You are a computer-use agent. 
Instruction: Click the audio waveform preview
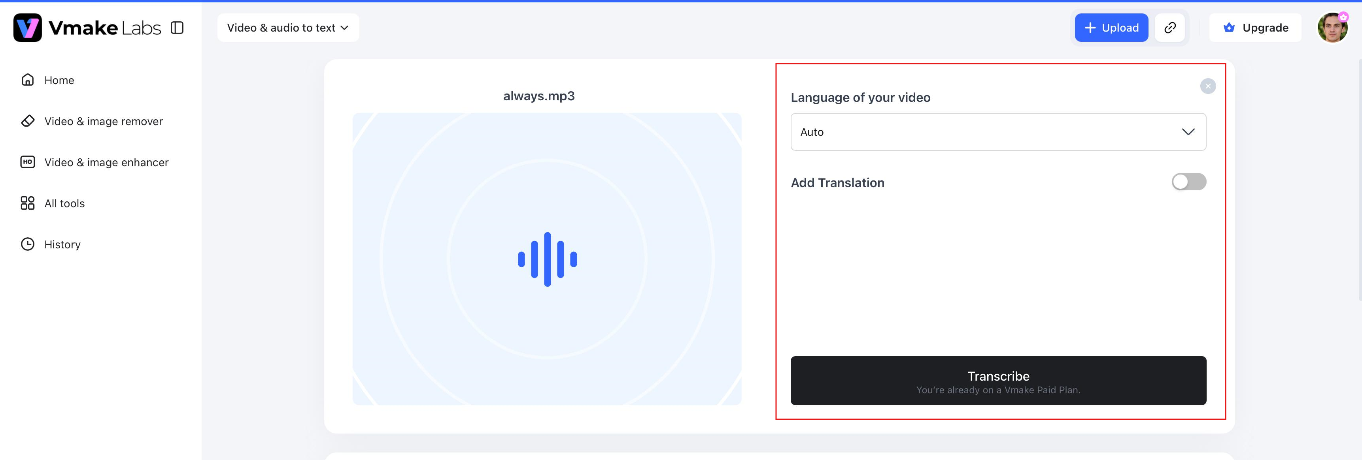547,259
